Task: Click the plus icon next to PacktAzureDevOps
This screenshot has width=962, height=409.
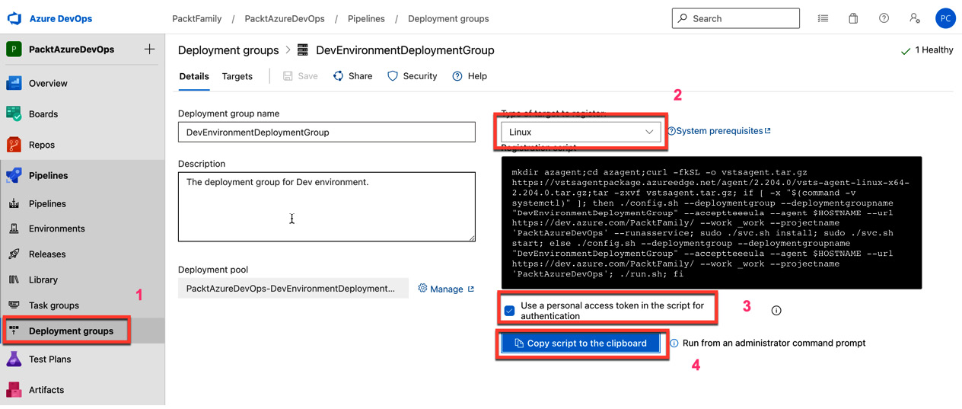Action: click(x=149, y=50)
